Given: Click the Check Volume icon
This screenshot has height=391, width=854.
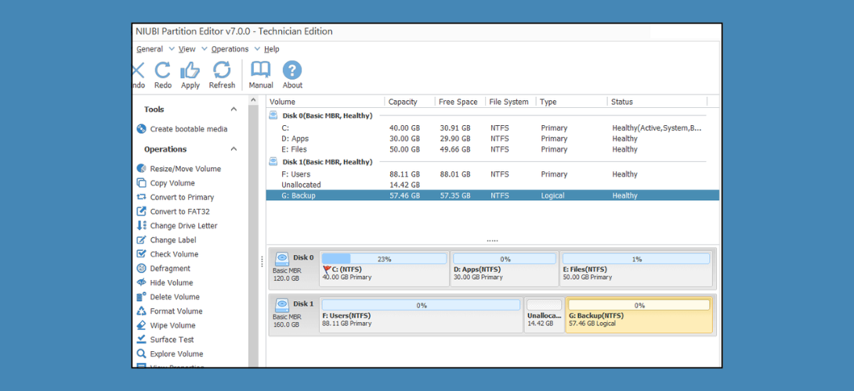Looking at the screenshot, I should pos(142,254).
